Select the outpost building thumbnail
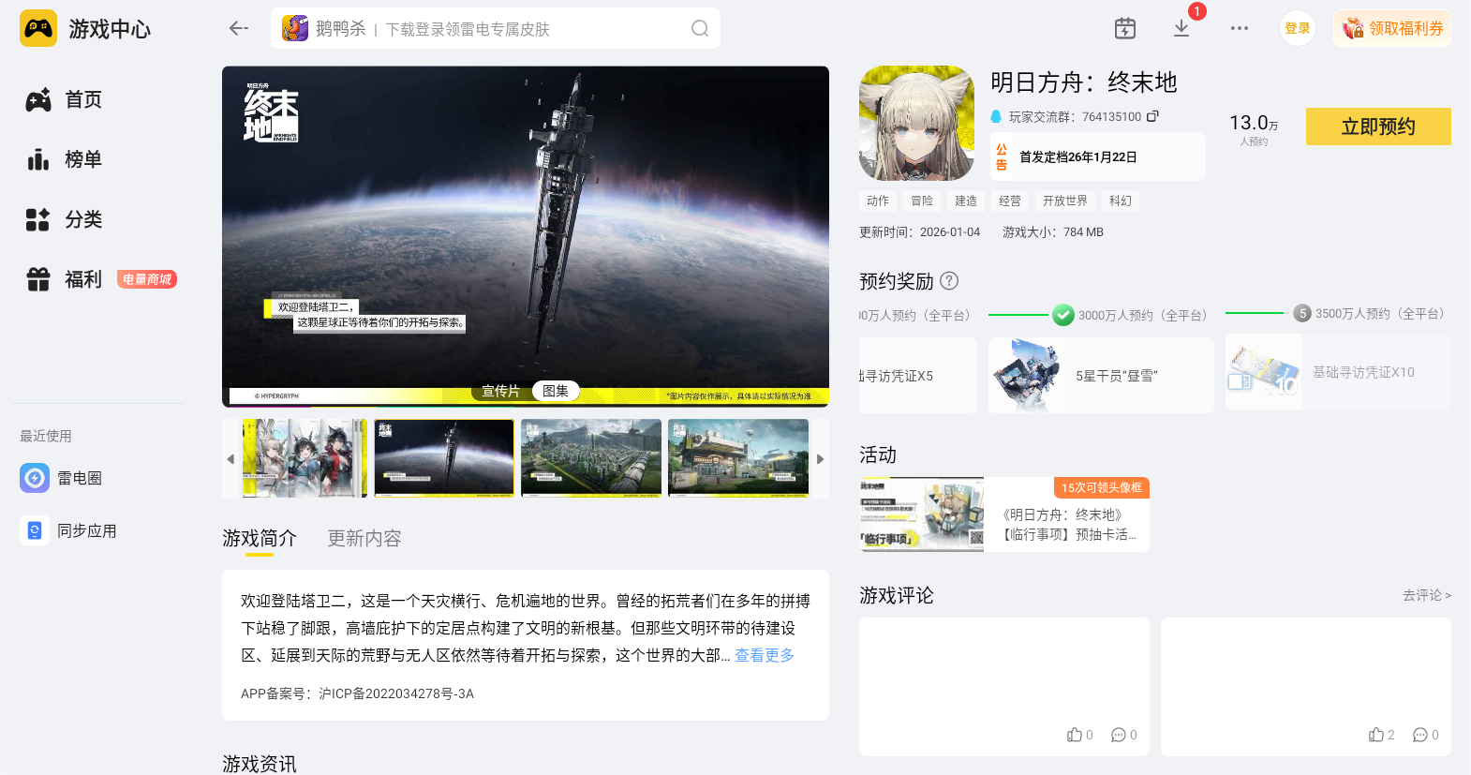 (x=738, y=458)
